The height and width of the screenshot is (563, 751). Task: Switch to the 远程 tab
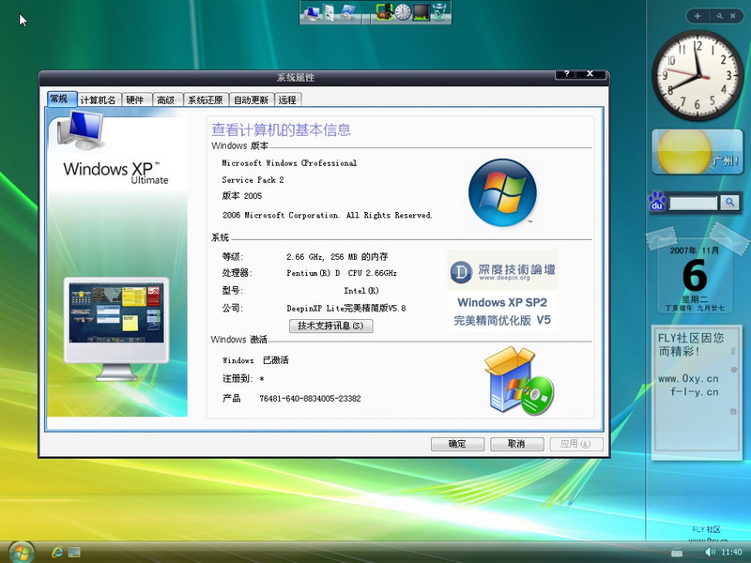(x=288, y=99)
